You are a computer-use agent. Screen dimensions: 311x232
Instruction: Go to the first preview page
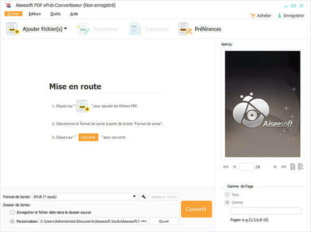click(x=225, y=167)
